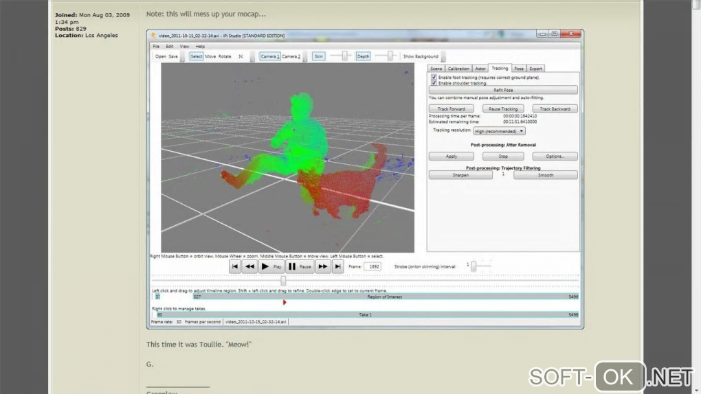Screen dimensions: 701x394
Task: Open the File menu
Action: pyautogui.click(x=156, y=47)
